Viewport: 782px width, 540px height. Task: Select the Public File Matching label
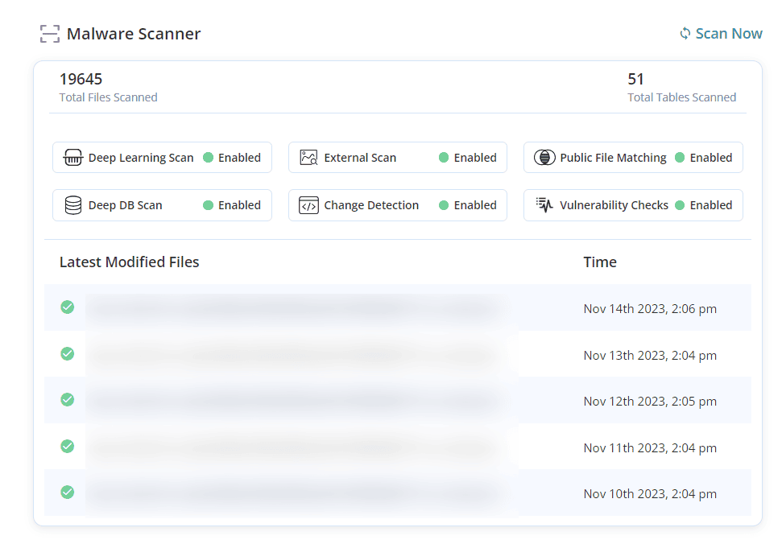point(613,158)
